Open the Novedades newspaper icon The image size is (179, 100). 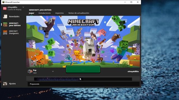click(5, 17)
